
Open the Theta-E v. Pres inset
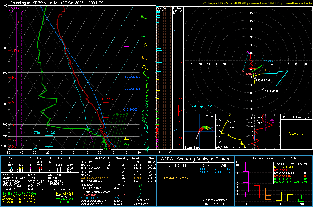pos(232,132)
